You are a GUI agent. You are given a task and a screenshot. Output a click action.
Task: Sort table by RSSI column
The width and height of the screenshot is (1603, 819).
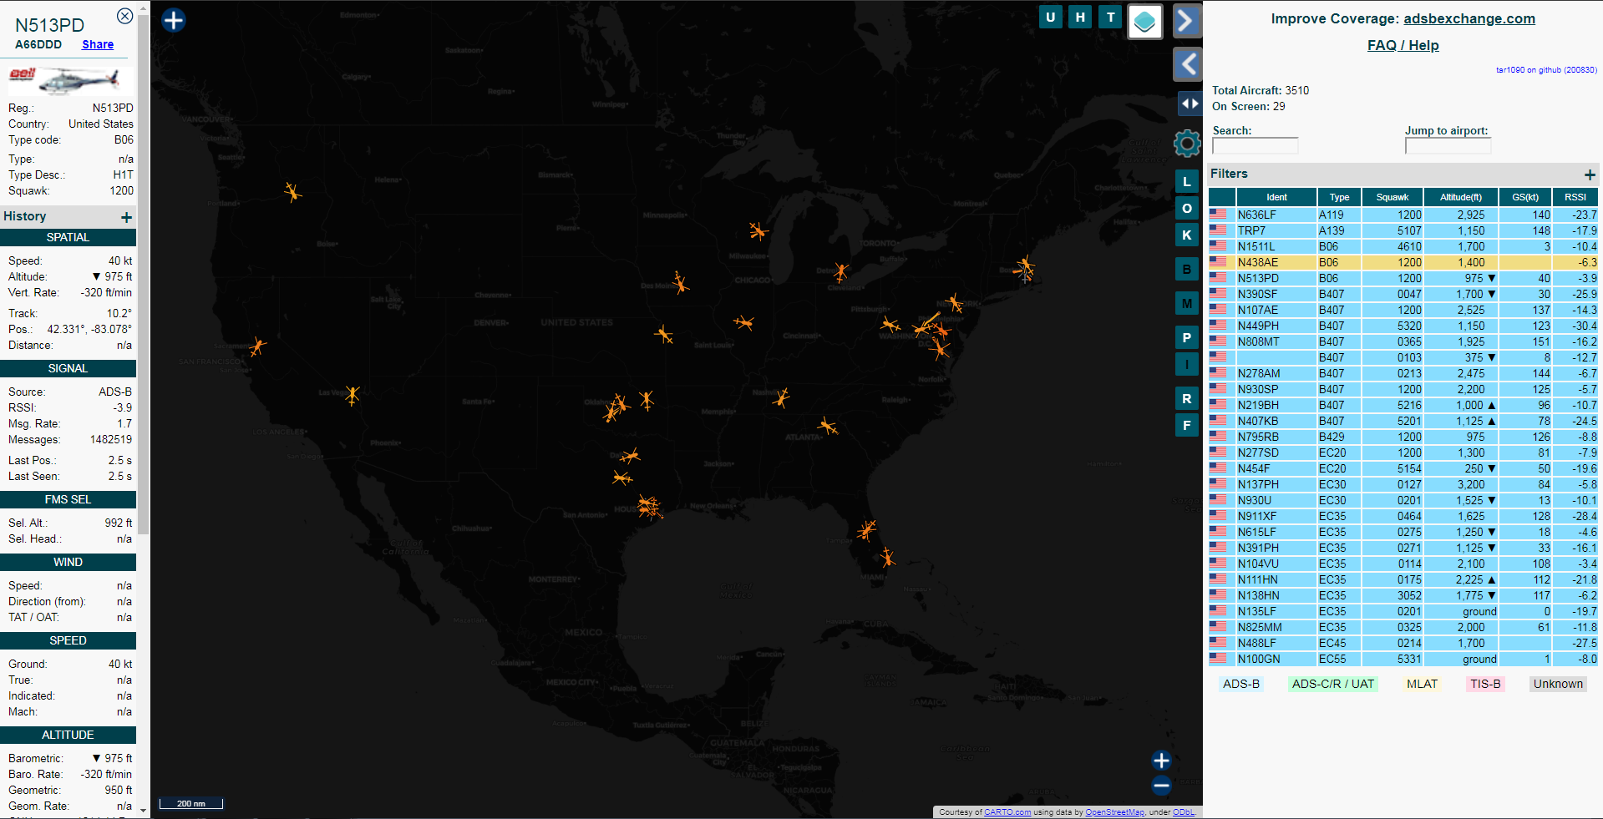click(1575, 197)
